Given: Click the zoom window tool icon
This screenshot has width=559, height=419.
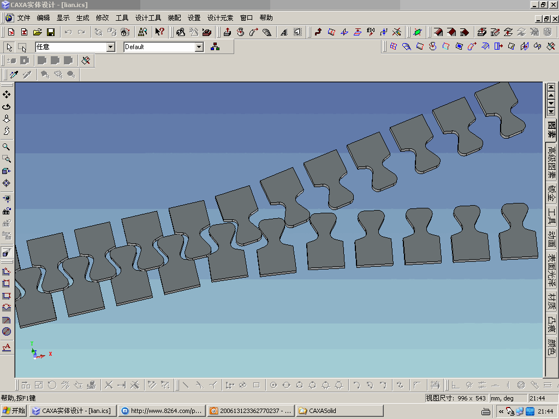Looking at the screenshot, I should tap(7, 159).
